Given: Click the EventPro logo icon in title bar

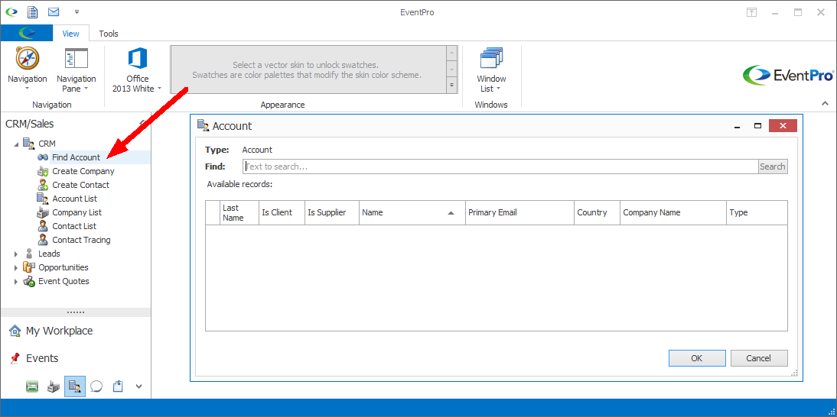Looking at the screenshot, I should (11, 12).
